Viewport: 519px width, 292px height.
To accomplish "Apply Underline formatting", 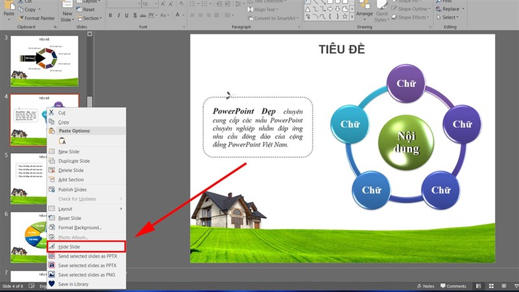I will tap(127, 15).
